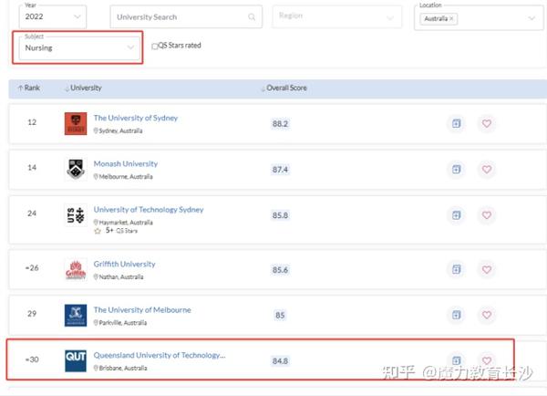
Task: Add University of Technology Sydney to compare
Action: (457, 215)
